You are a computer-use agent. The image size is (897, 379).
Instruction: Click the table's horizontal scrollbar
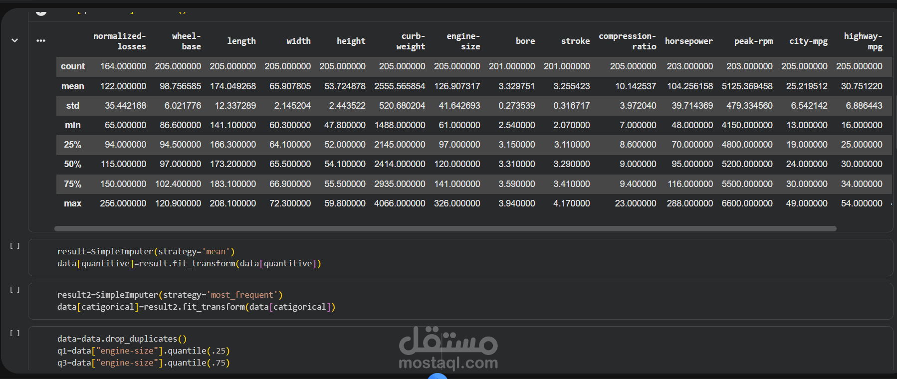point(445,228)
